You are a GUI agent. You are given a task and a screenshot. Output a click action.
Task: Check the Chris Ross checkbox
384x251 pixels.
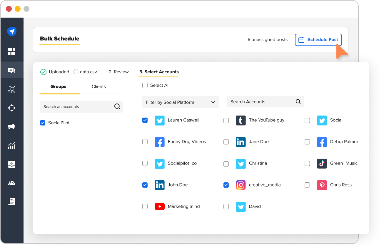click(307, 185)
